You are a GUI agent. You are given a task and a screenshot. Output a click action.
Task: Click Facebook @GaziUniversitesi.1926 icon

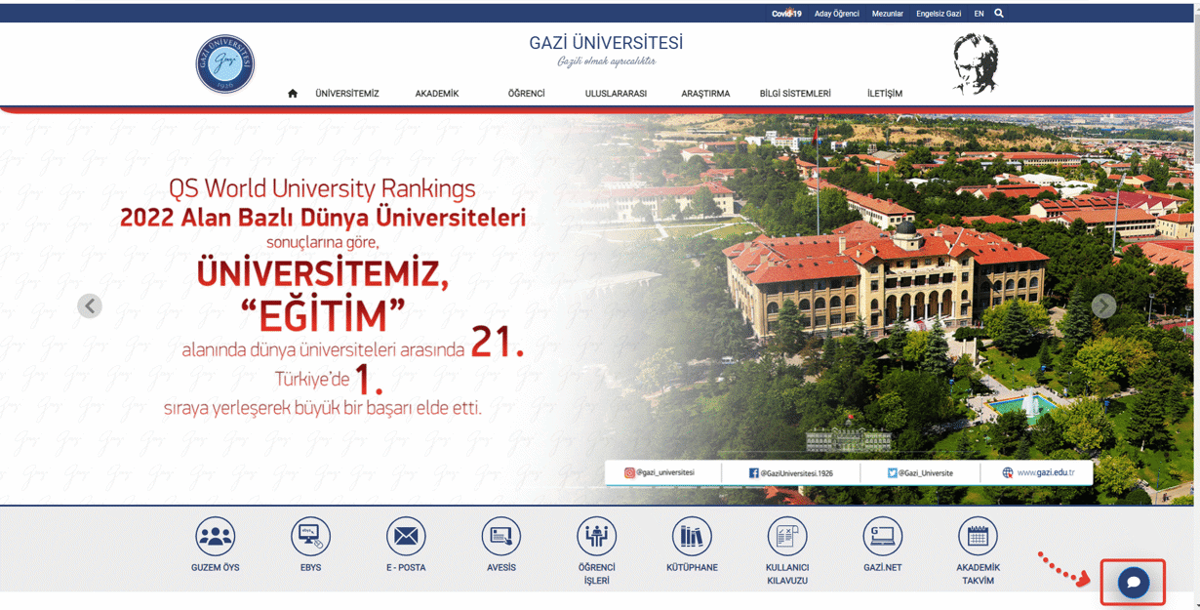754,472
